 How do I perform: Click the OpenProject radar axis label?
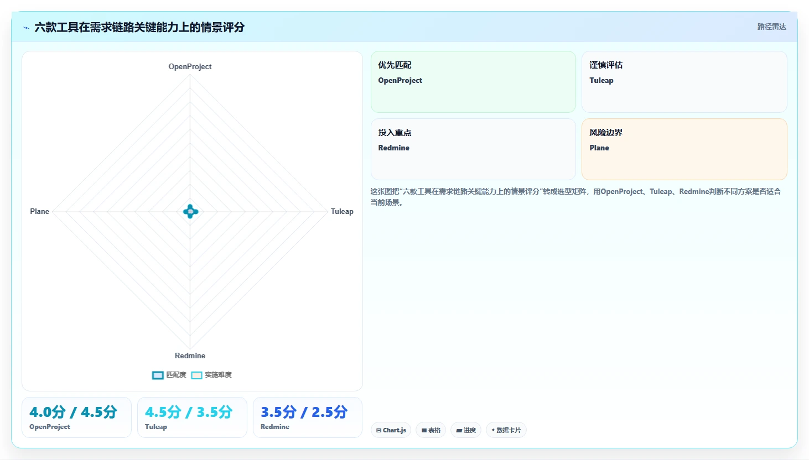190,66
